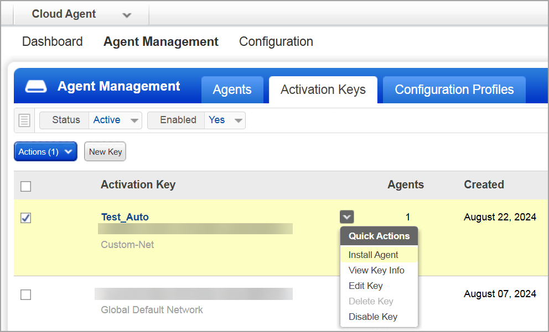Image resolution: width=549 pixels, height=332 pixels.
Task: Click the New Key button
Action: [x=105, y=151]
